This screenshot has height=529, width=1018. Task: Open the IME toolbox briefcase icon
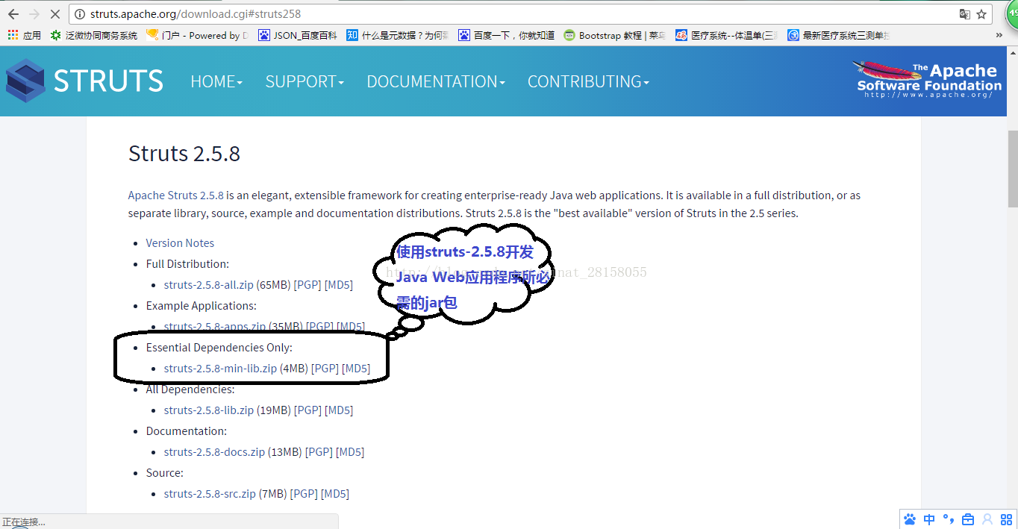tap(968, 519)
